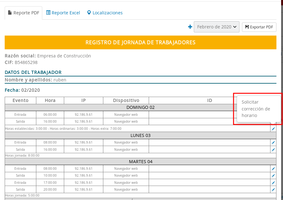Click pencil icon below Domingo 02 tooltip
This screenshot has width=283, height=200.
[x=273, y=129]
